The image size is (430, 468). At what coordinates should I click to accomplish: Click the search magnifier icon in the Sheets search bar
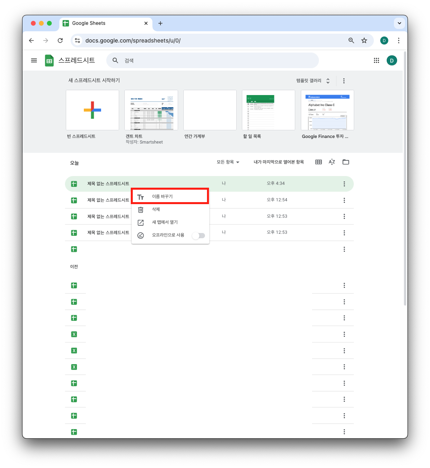115,61
